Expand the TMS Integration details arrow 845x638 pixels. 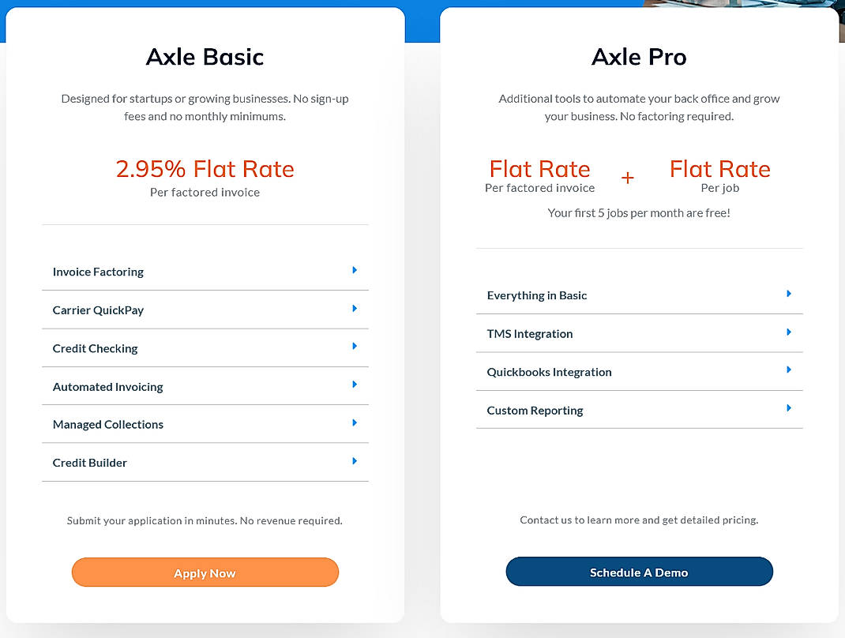tap(788, 332)
